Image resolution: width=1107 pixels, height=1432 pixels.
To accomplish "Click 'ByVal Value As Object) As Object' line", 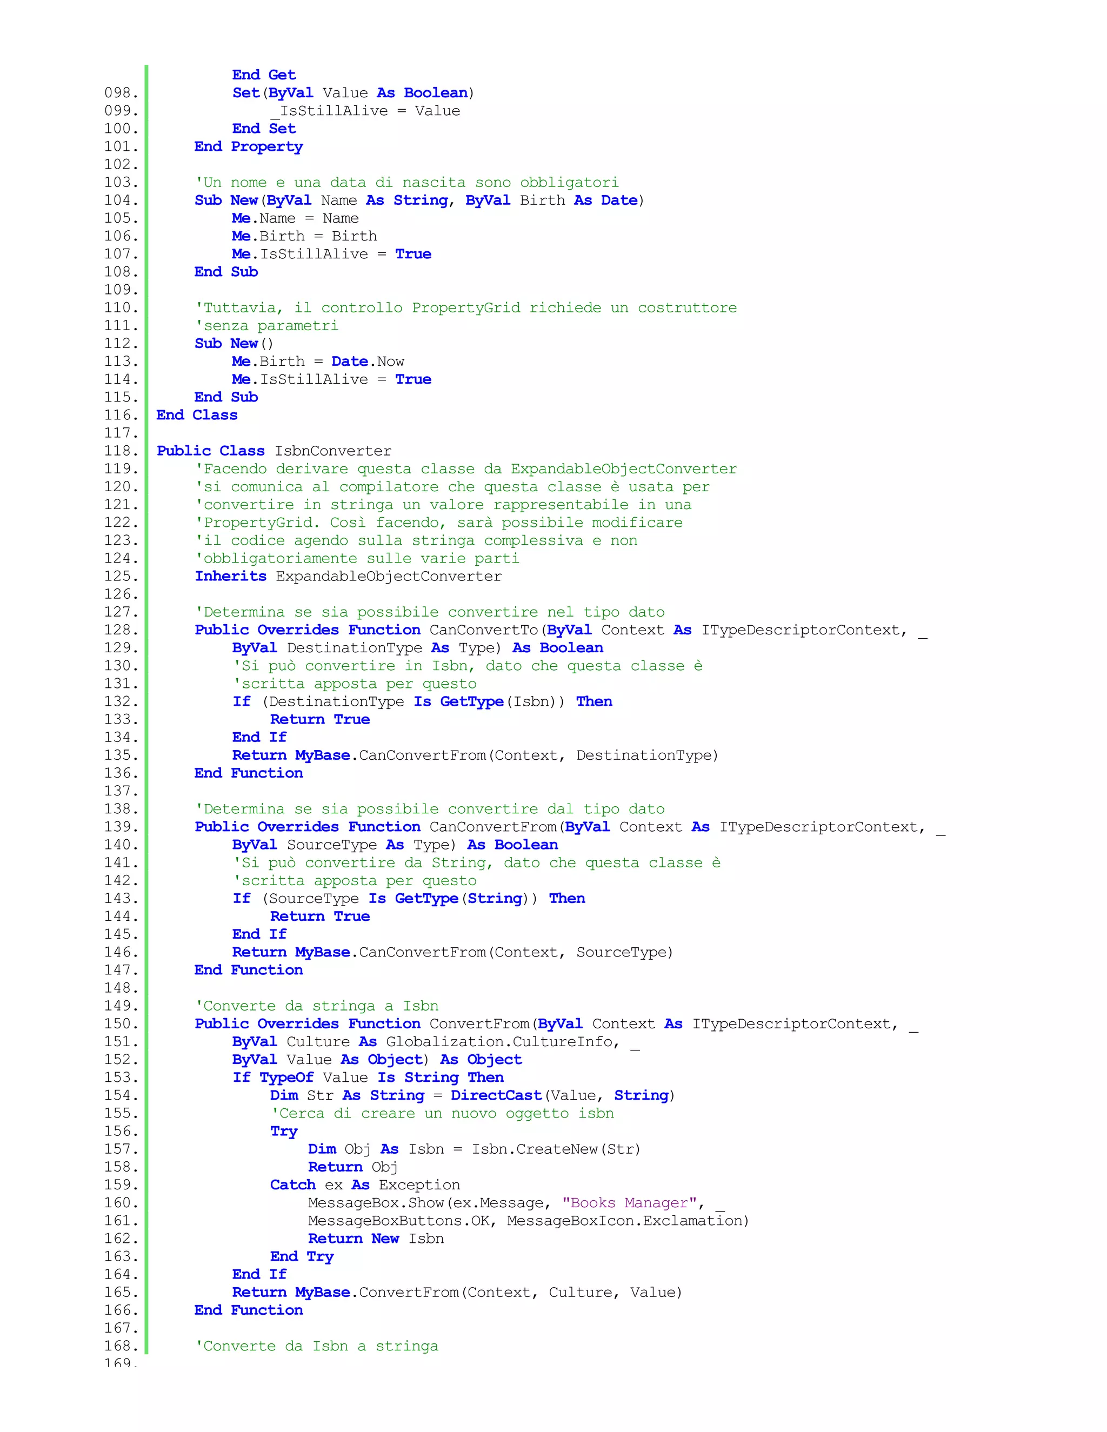I will [377, 1060].
